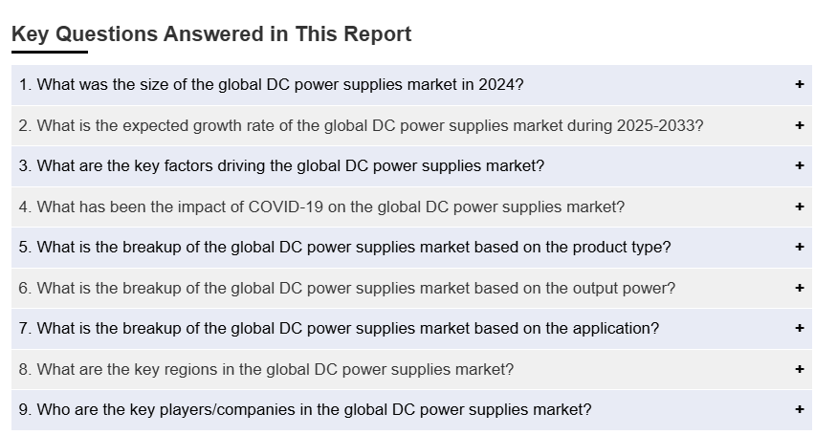Click the Key Questions Answered heading

click(x=211, y=34)
